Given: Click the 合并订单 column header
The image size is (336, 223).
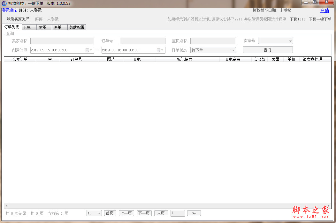Looking at the screenshot, I should (x=20, y=59).
